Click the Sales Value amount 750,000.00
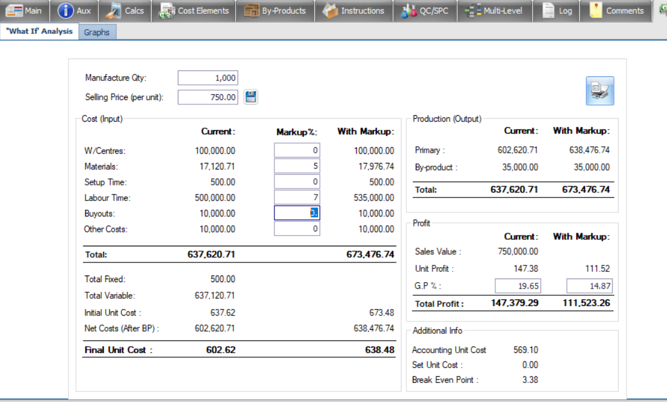 (x=518, y=252)
